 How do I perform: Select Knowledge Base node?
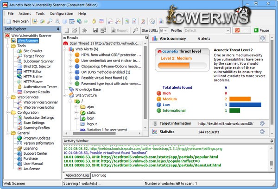point(88,90)
